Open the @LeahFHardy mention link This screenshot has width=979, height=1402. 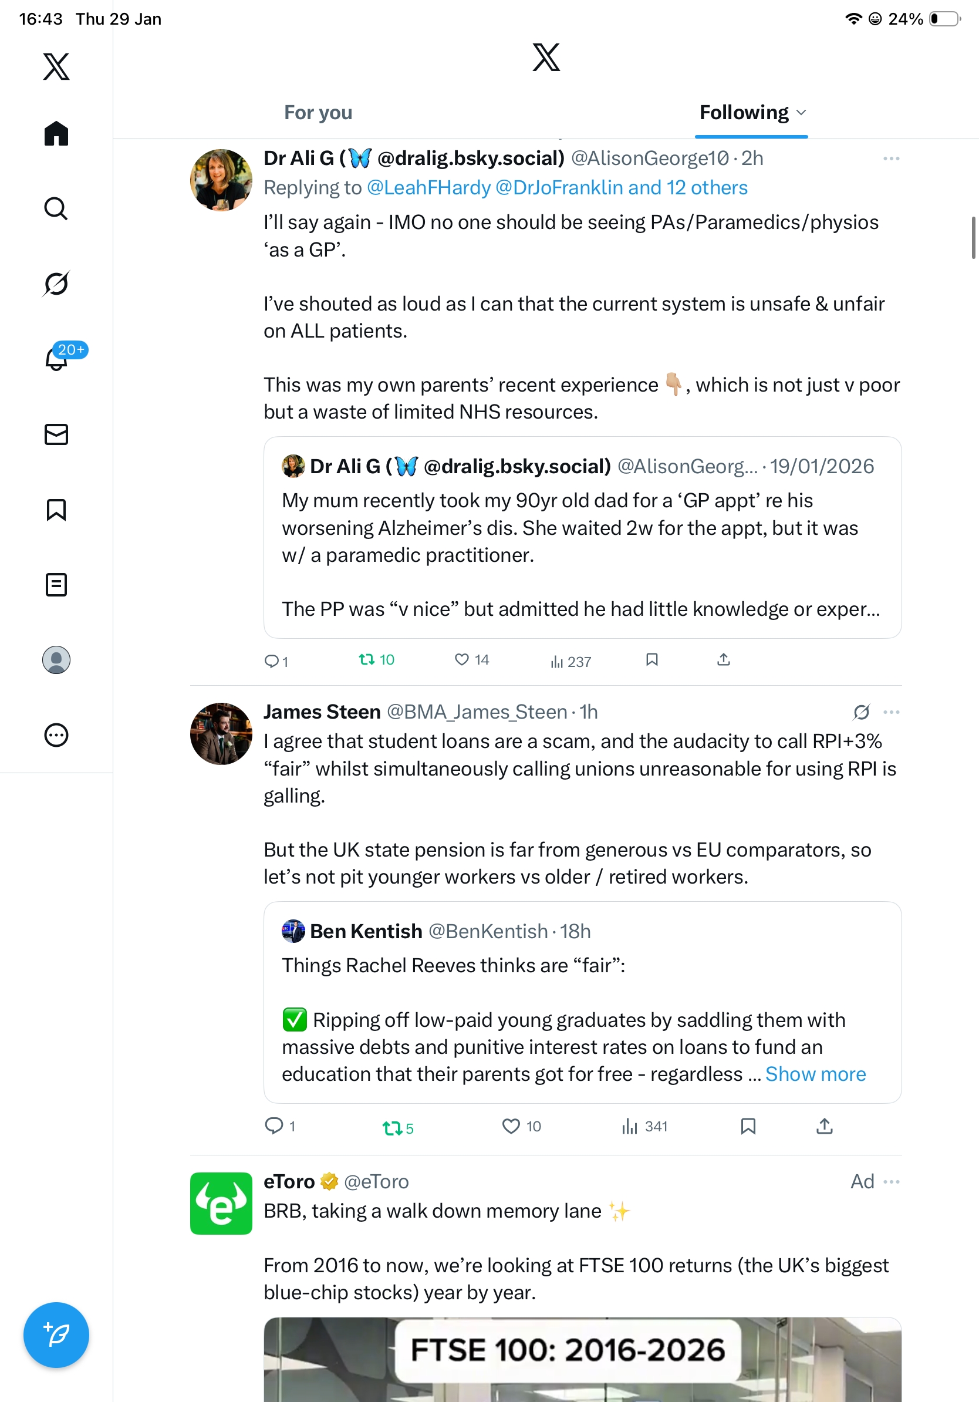(x=428, y=188)
